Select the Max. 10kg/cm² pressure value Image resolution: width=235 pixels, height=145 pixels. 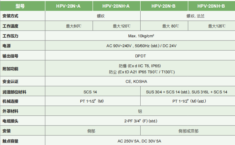click(x=140, y=36)
